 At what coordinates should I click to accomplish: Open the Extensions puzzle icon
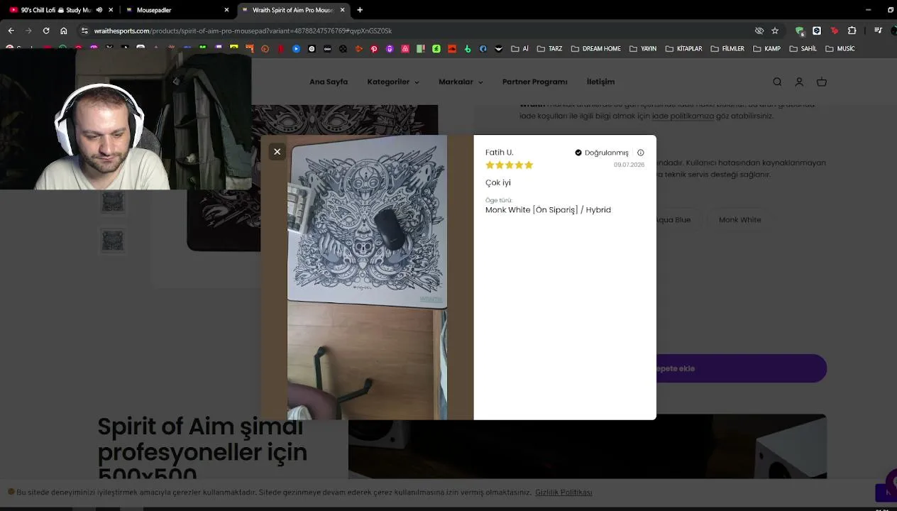852,31
